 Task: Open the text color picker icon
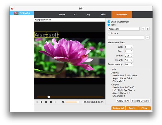coord(148,29)
